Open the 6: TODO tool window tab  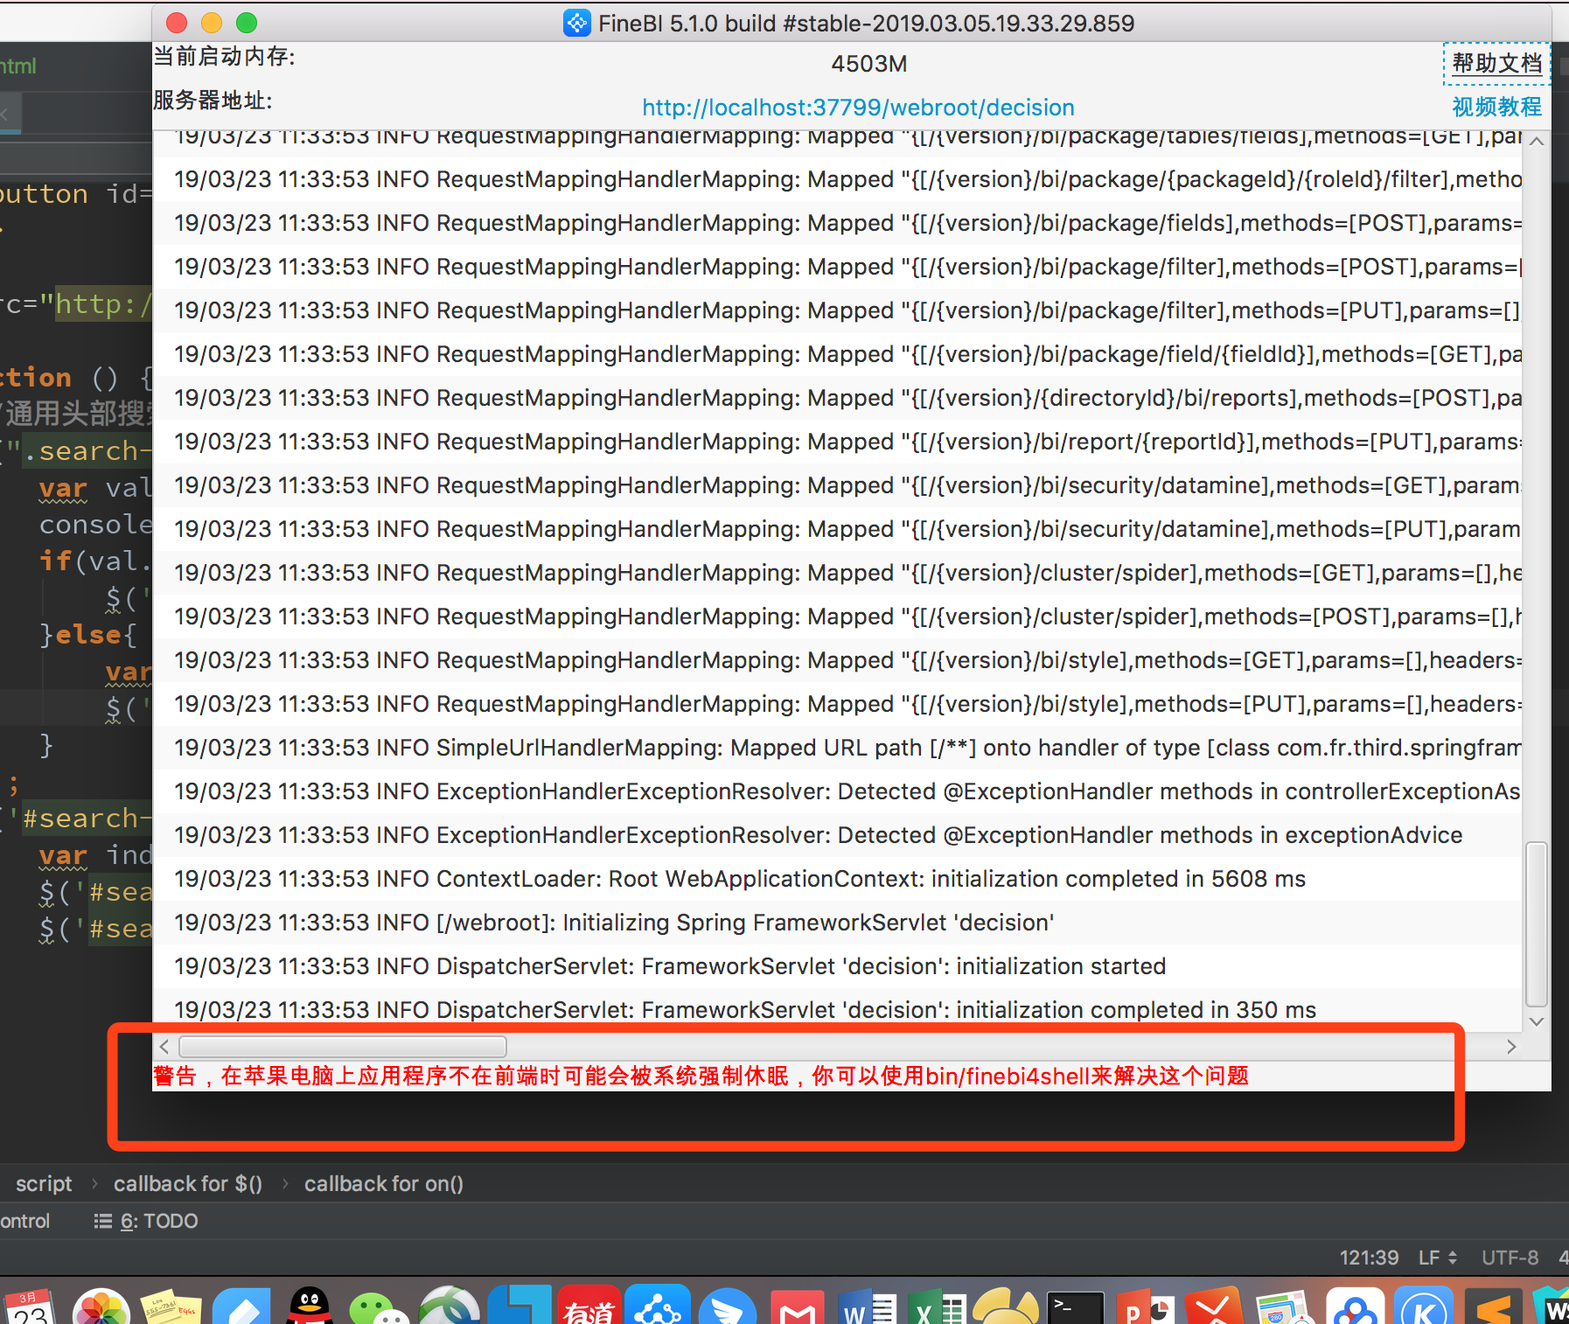(147, 1221)
